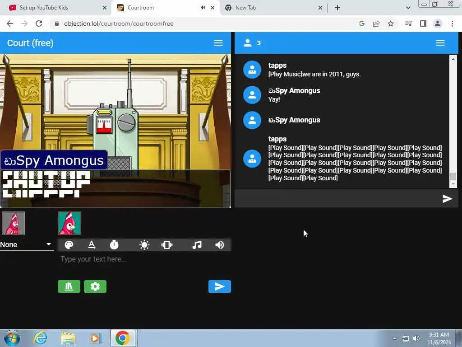Image resolution: width=462 pixels, height=347 pixels.
Task: Select the grey-background parrot character thumbnail
Action: tap(13, 223)
